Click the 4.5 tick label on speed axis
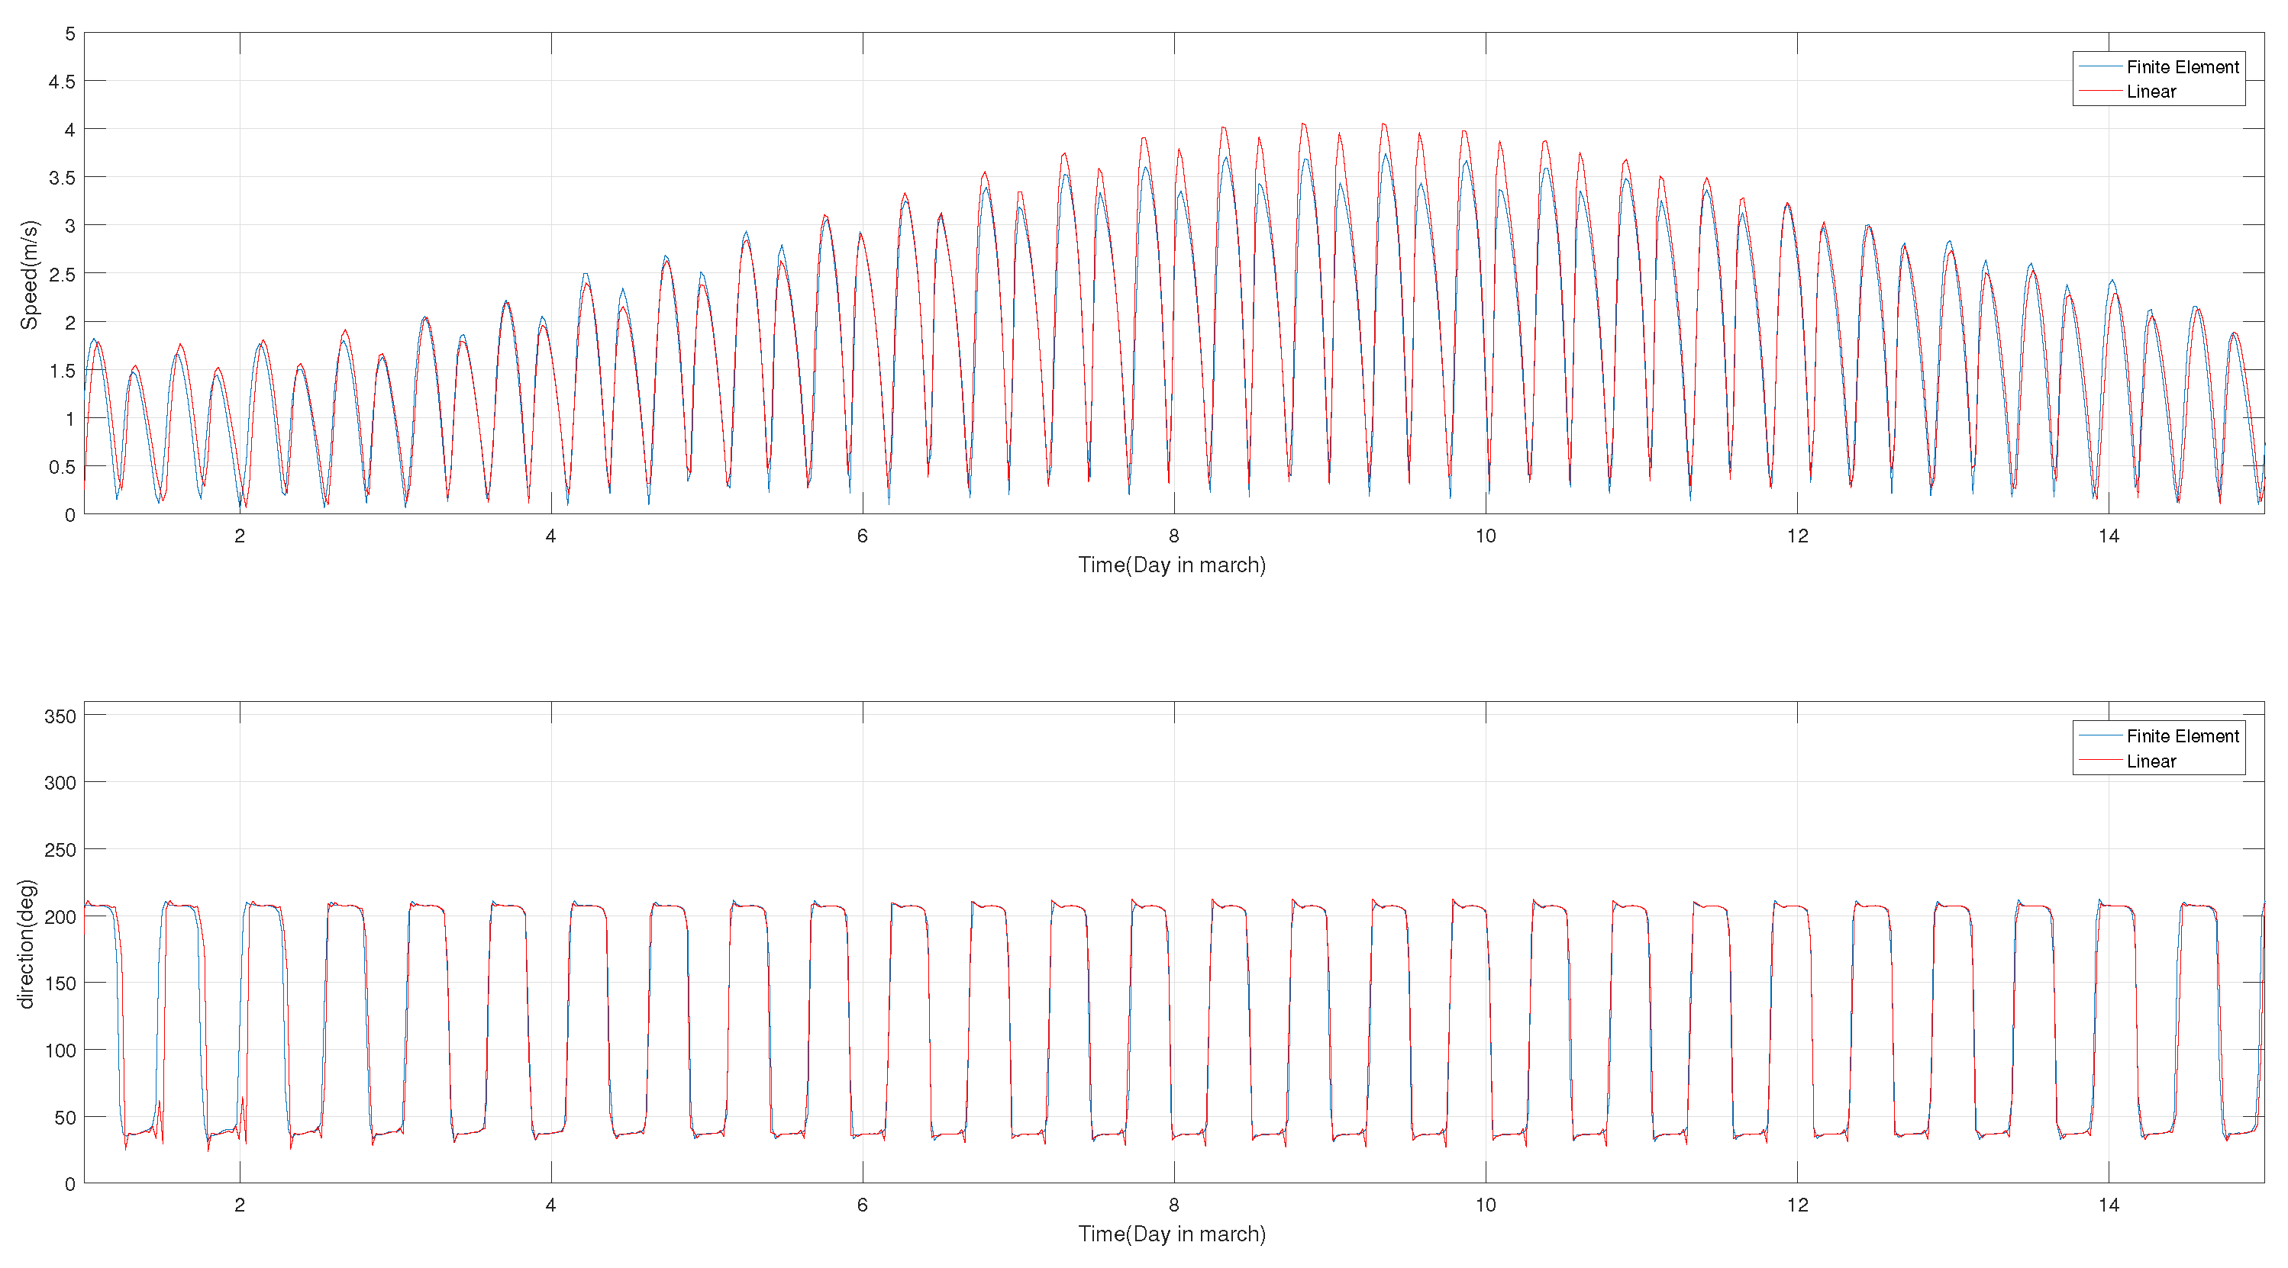This screenshot has height=1268, width=2288. [x=61, y=82]
